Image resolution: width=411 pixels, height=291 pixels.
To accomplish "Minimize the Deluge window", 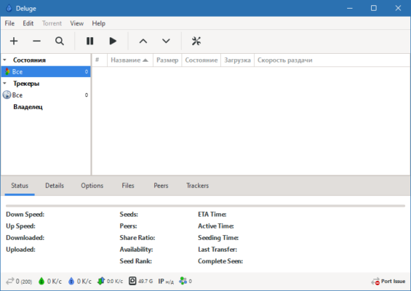I will [x=350, y=9].
